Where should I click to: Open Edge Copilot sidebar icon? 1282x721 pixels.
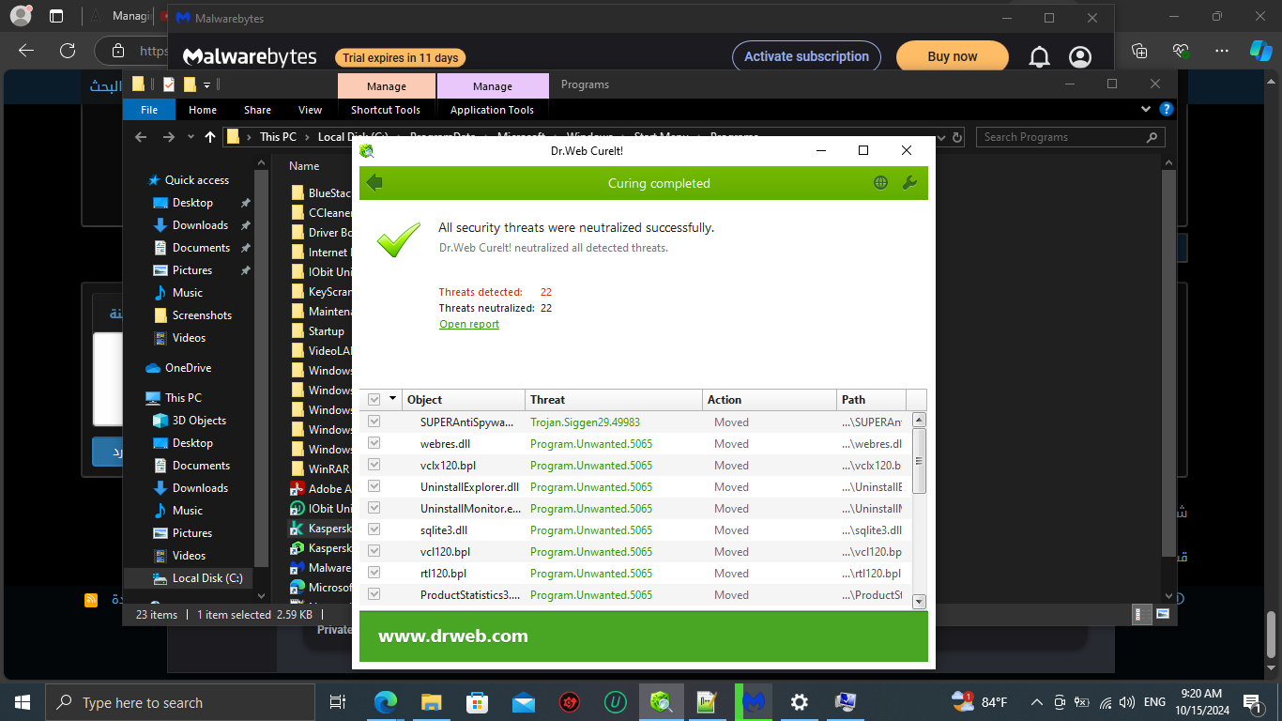point(1260,51)
